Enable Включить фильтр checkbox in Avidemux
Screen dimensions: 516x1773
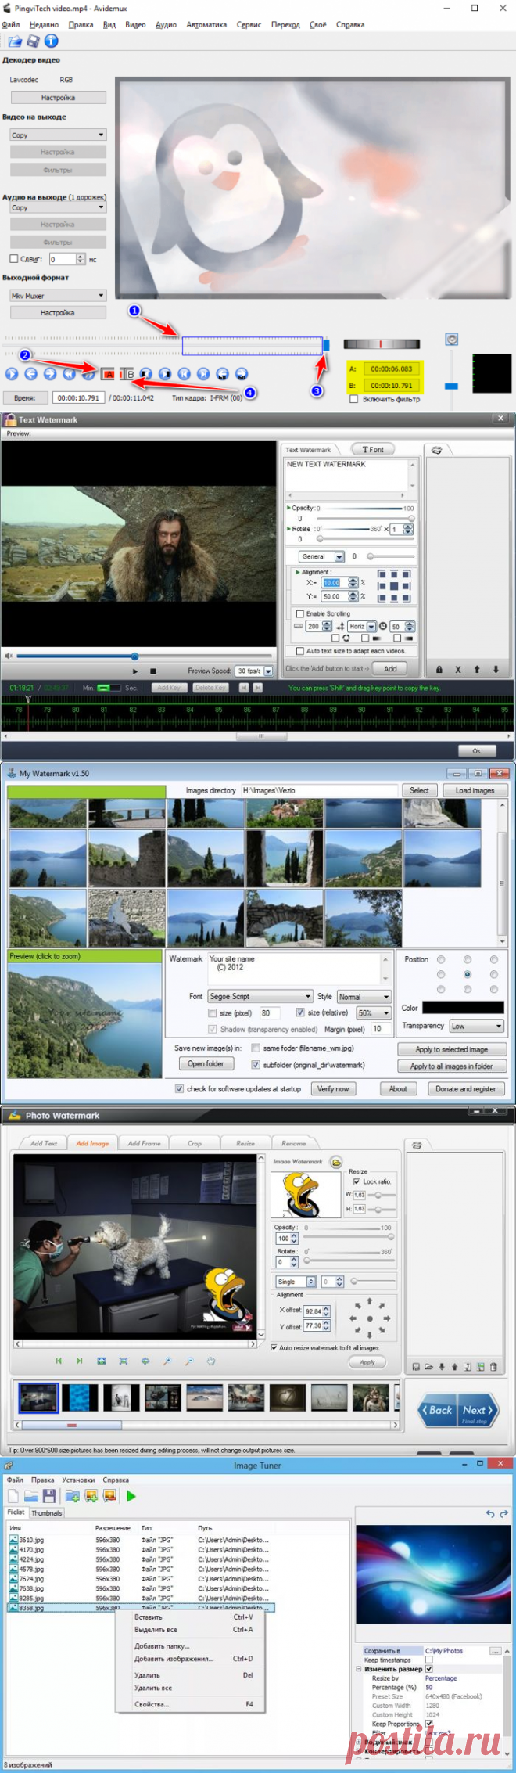pos(354,399)
